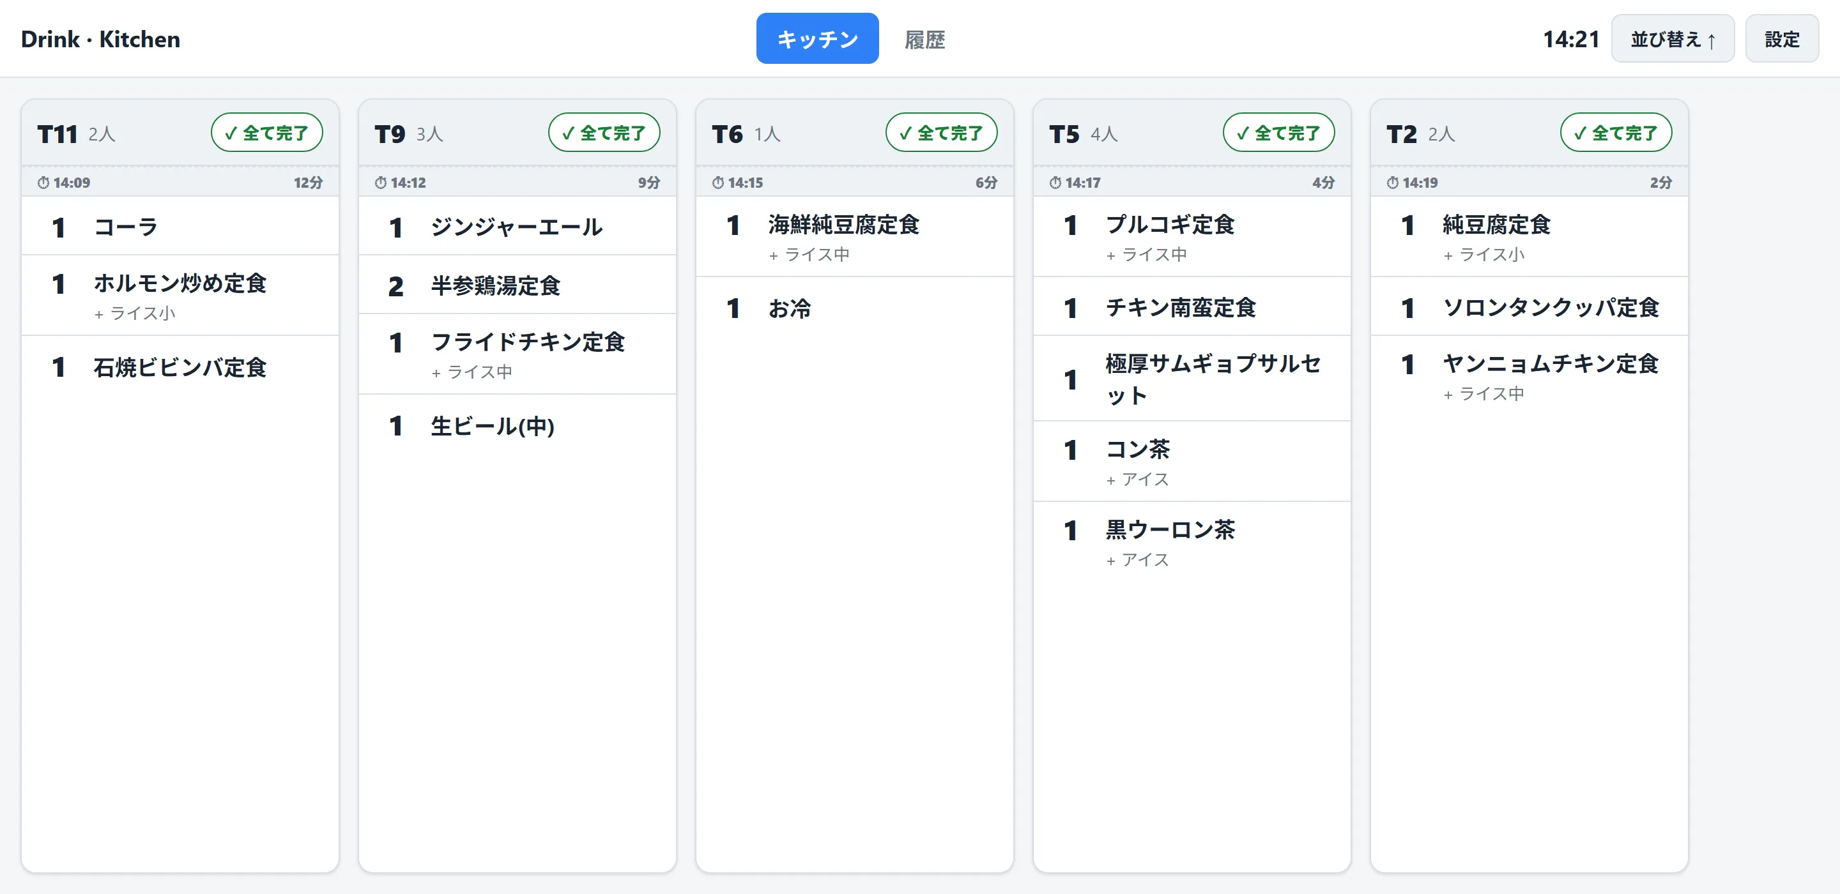Image resolution: width=1840 pixels, height=894 pixels.
Task: Select 海鮮純豆腐定食 in T6
Action: (x=854, y=237)
